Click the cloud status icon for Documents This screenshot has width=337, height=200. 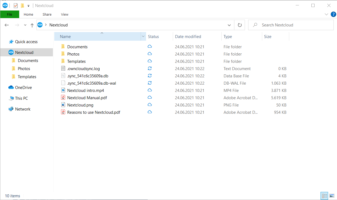click(150, 46)
